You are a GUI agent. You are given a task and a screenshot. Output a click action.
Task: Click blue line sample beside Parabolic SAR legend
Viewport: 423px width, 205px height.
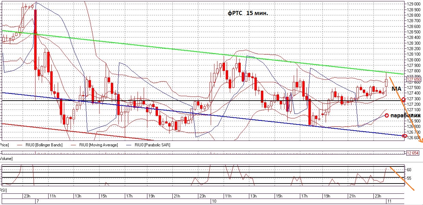click(128, 145)
